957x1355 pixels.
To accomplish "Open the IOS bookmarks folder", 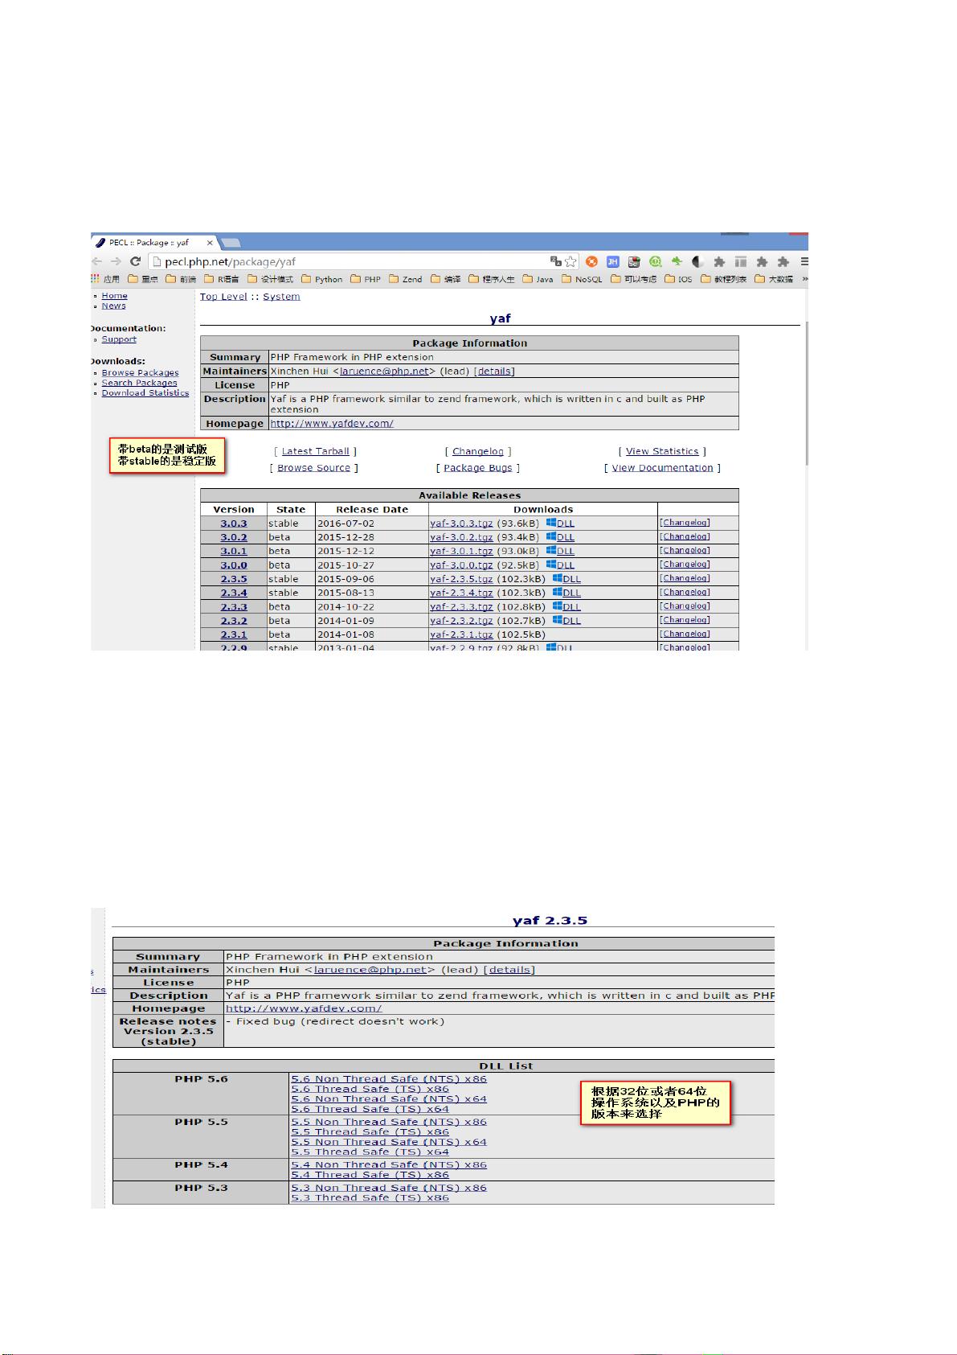I will click(x=678, y=279).
